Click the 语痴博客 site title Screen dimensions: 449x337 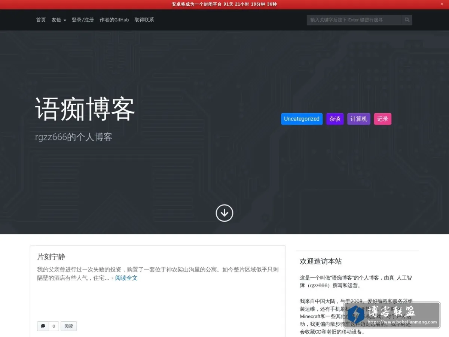click(85, 109)
